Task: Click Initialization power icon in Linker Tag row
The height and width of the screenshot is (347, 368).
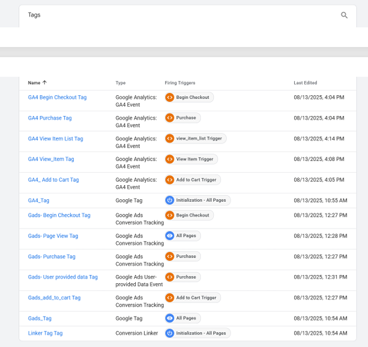Action: [x=170, y=333]
